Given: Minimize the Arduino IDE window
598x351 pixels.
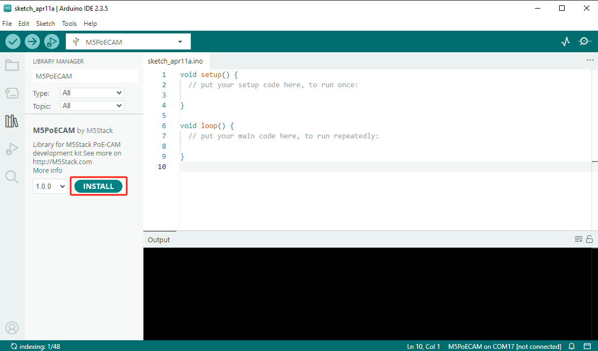Looking at the screenshot, I should click(538, 8).
